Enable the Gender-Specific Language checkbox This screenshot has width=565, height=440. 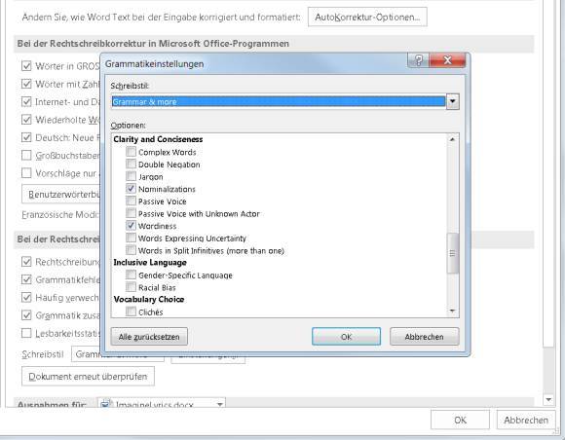[132, 275]
